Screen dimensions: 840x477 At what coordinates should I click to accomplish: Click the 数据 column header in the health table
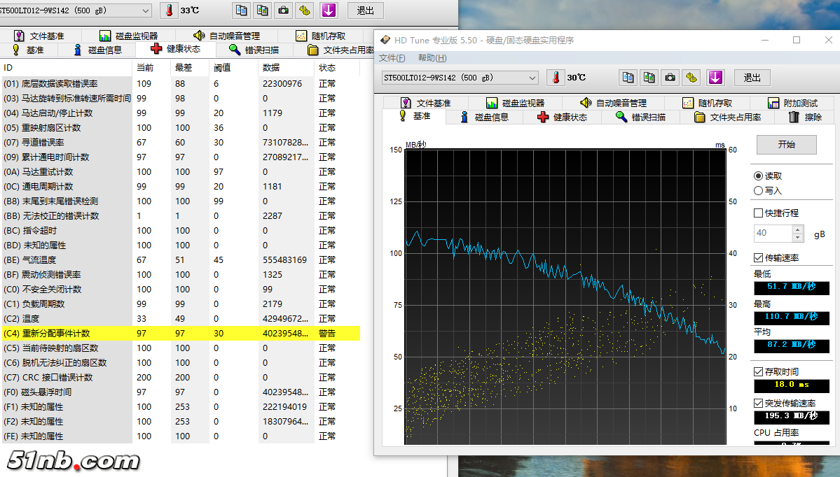(270, 68)
